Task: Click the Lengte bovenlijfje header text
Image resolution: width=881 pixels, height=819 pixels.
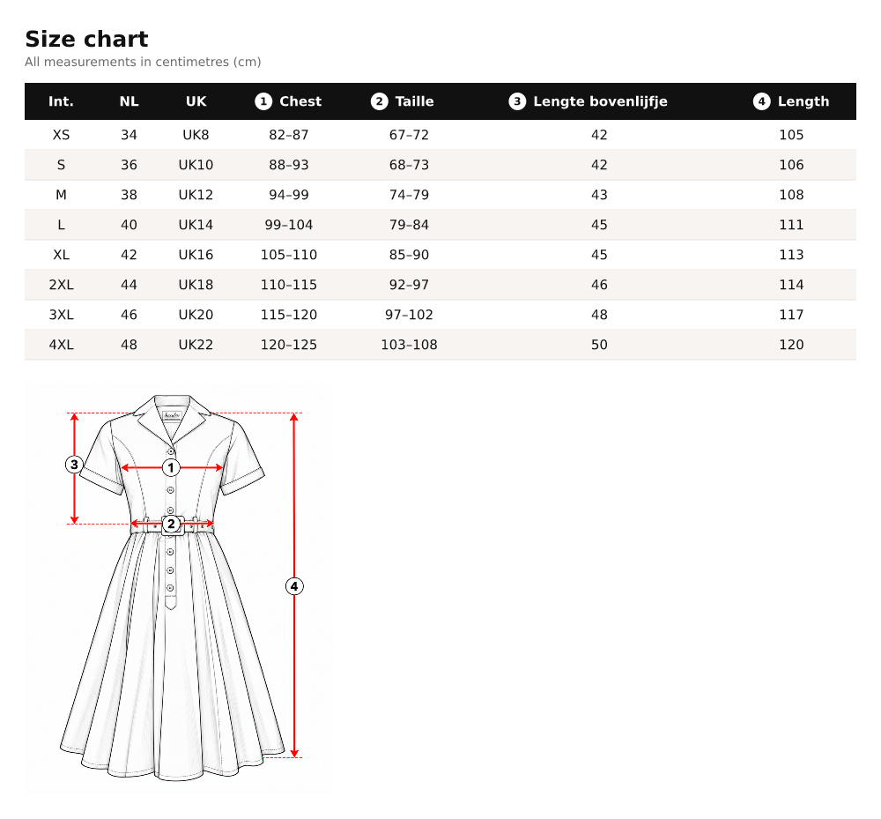Action: (600, 101)
